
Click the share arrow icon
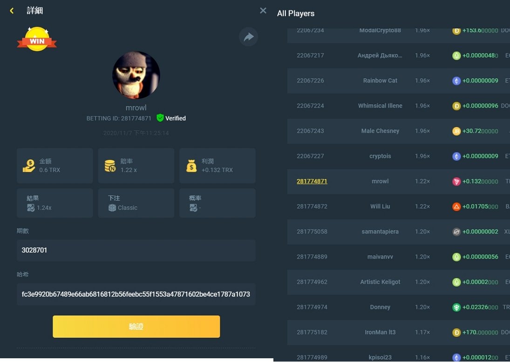click(x=249, y=37)
